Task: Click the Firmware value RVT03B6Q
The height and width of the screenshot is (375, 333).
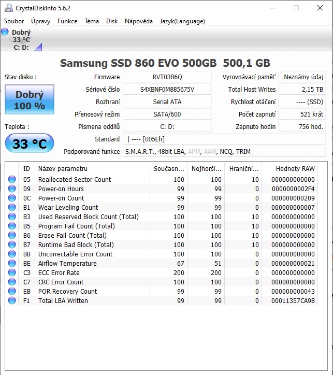Action: pos(167,77)
